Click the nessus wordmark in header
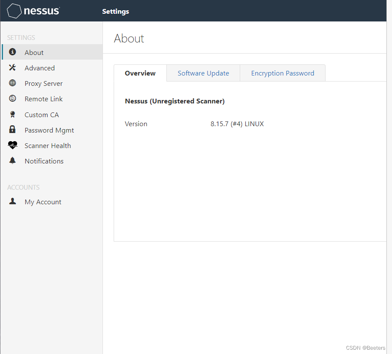Viewport: 392px width, 354px height. (x=42, y=11)
